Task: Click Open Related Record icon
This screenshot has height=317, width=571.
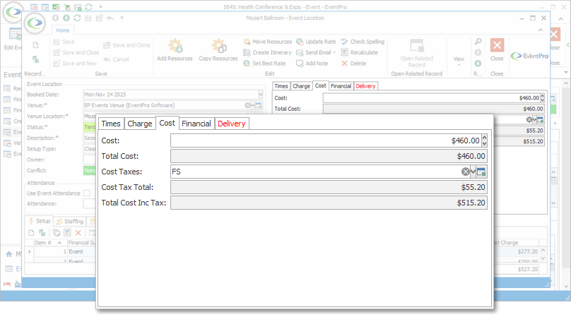Action: (x=417, y=46)
